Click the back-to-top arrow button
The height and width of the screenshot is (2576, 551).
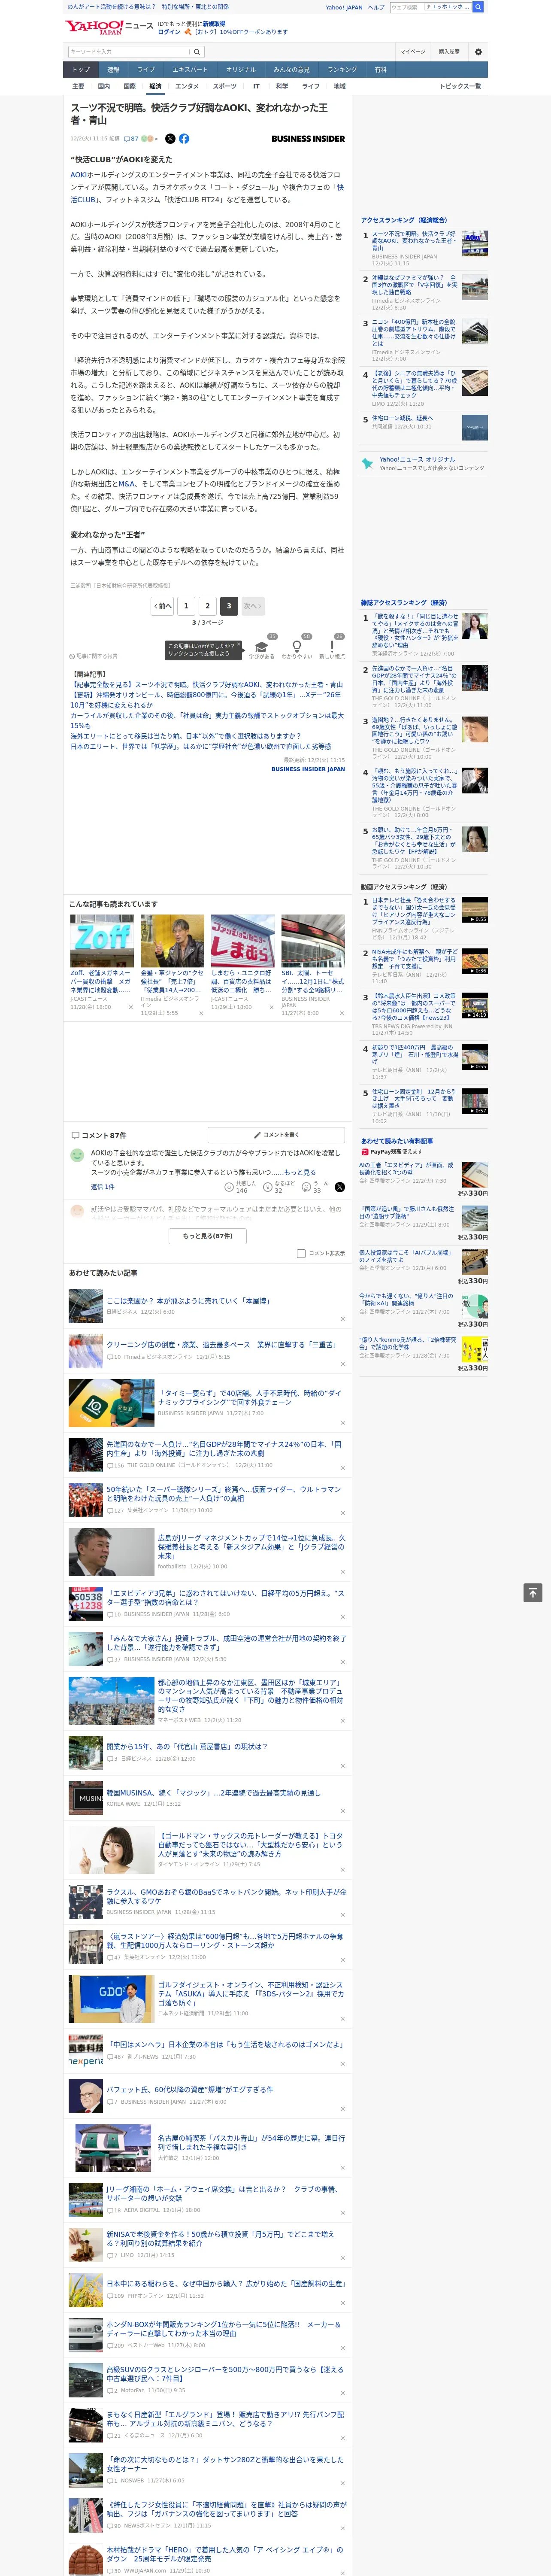click(x=532, y=1593)
